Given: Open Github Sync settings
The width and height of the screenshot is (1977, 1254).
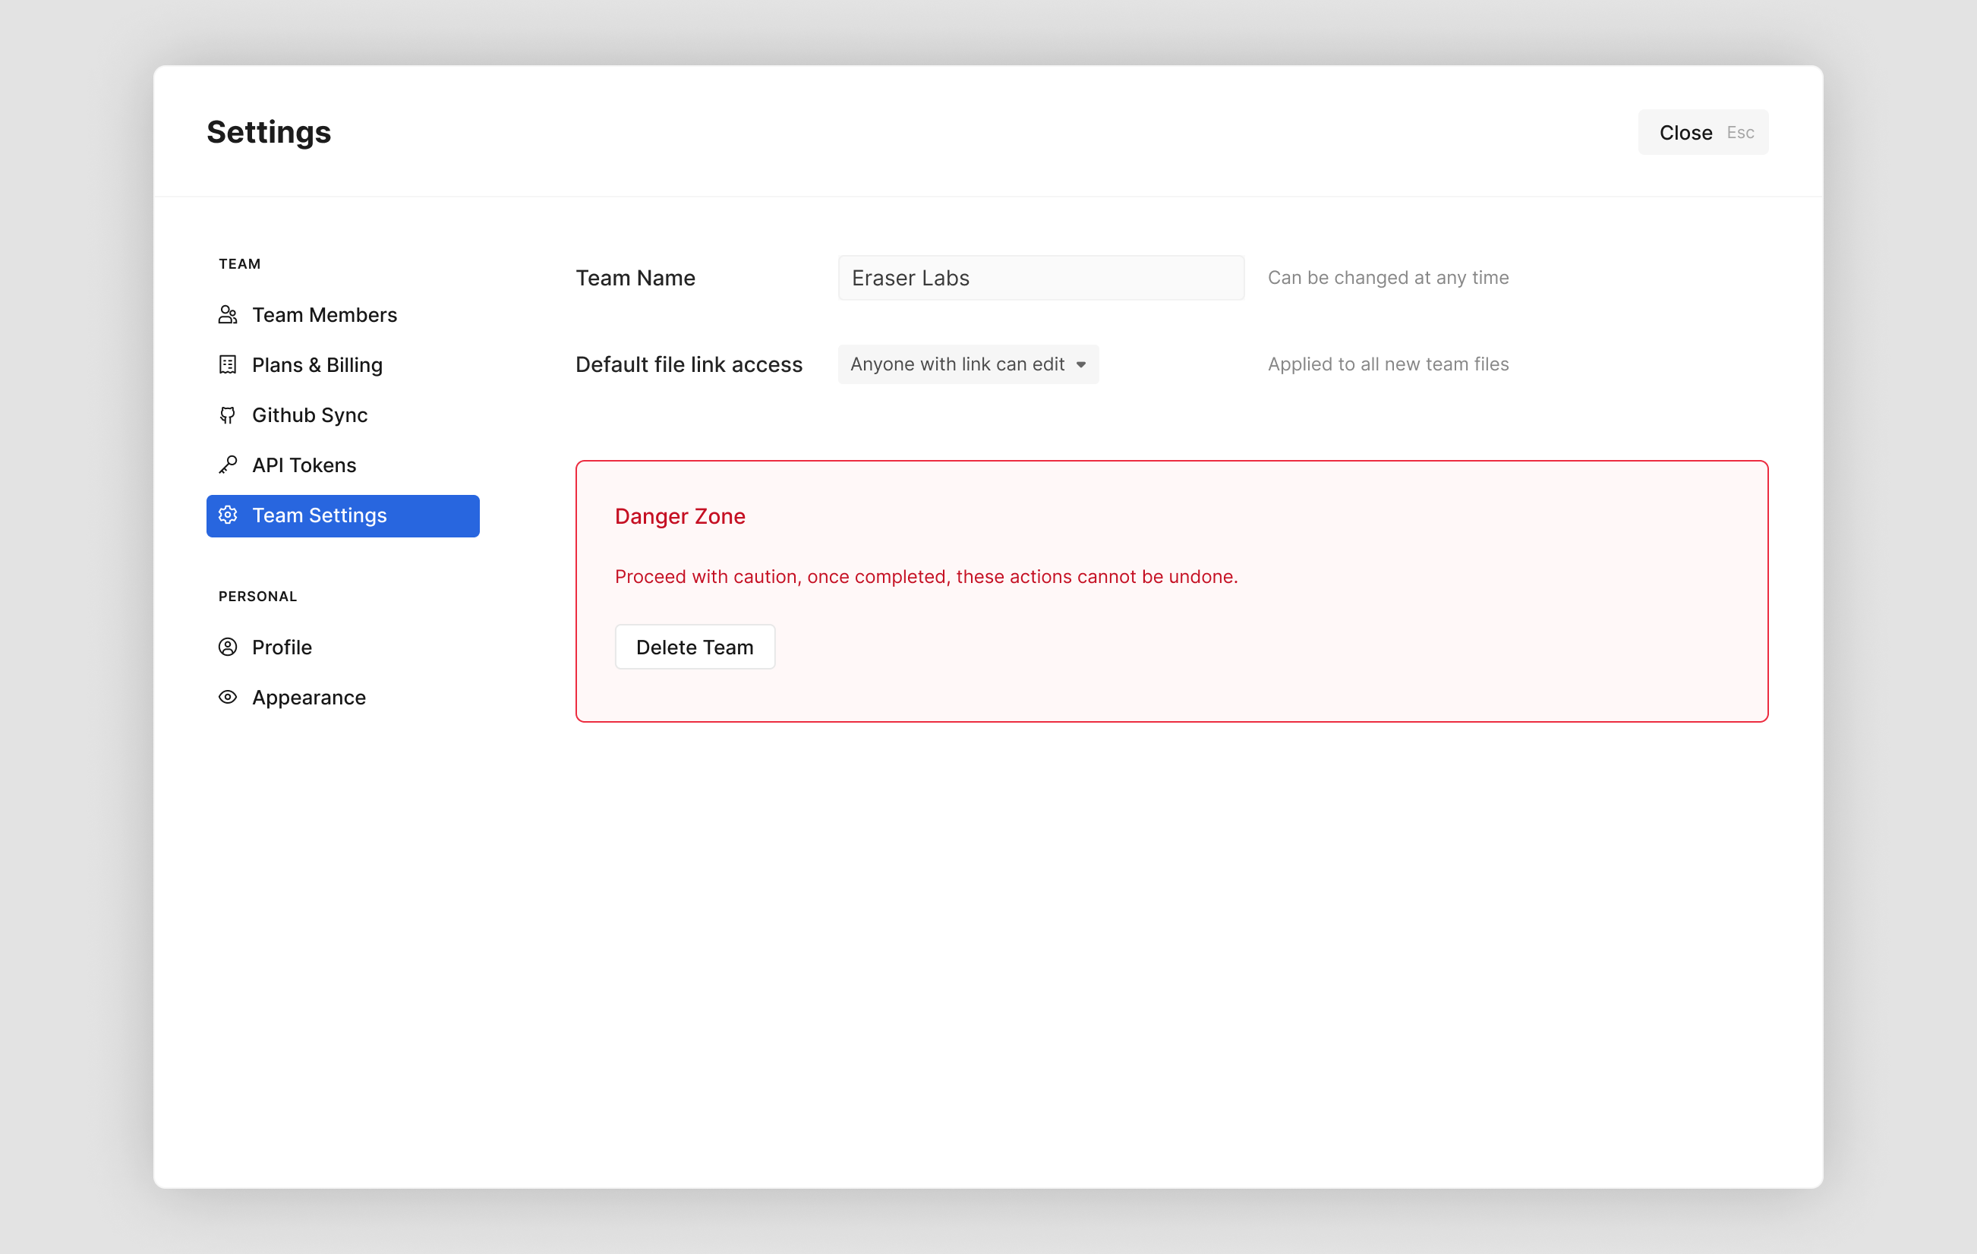Looking at the screenshot, I should pyautogui.click(x=310, y=415).
